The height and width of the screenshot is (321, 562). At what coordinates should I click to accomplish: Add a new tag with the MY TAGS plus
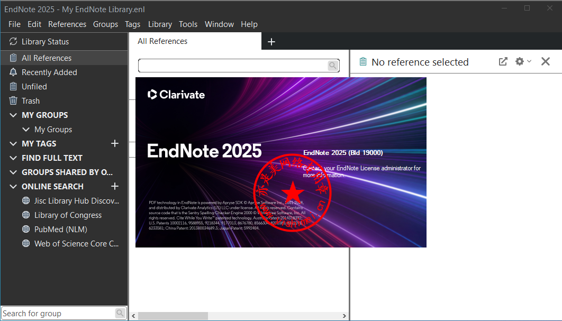[115, 143]
